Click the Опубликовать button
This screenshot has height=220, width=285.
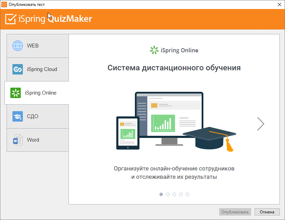[x=235, y=212]
